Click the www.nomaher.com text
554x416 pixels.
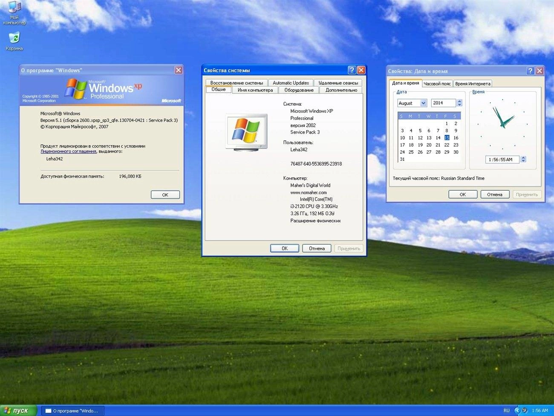coord(309,192)
